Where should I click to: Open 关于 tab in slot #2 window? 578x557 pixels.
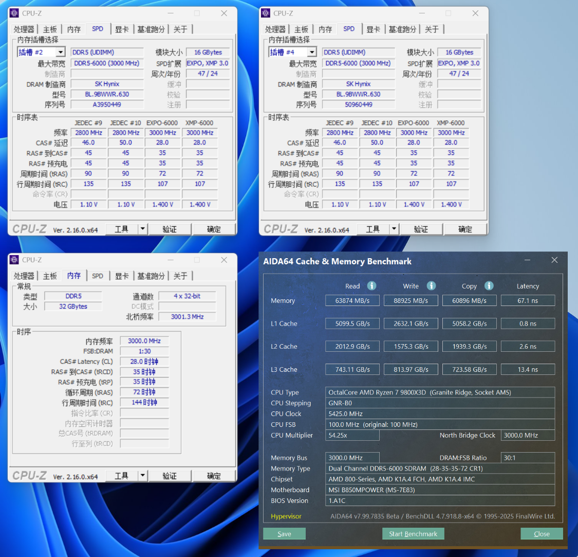[180, 29]
